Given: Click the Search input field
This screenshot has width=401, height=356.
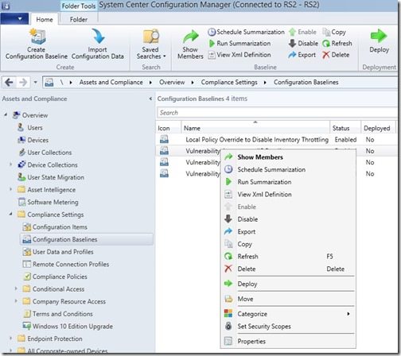Looking at the screenshot, I should pos(277,113).
